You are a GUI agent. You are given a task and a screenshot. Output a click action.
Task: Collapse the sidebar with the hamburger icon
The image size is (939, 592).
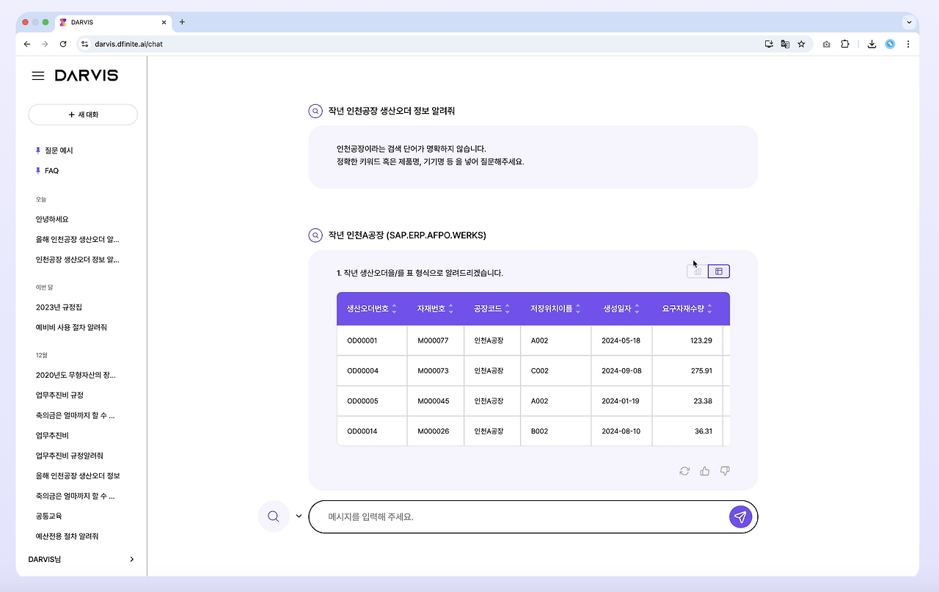(38, 76)
